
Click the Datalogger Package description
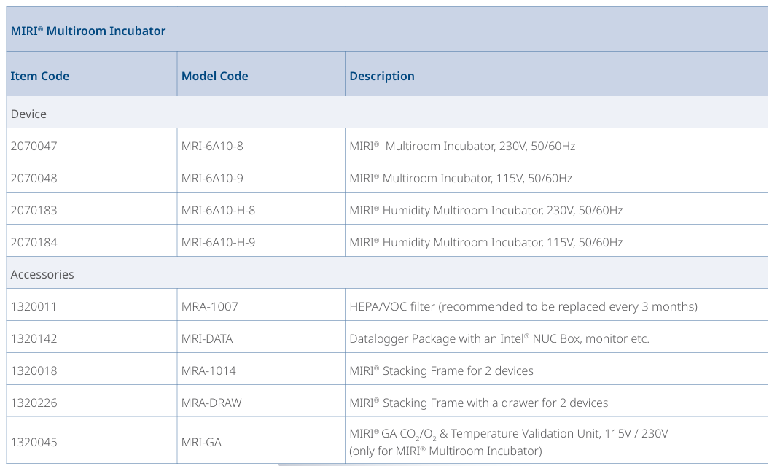[499, 338]
